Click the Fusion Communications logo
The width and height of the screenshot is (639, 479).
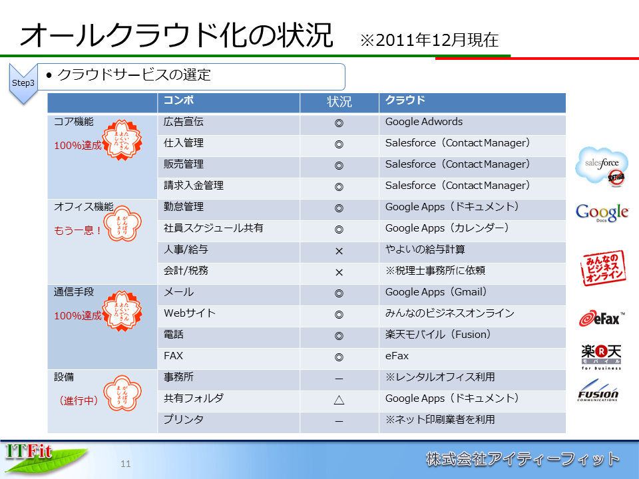click(598, 391)
